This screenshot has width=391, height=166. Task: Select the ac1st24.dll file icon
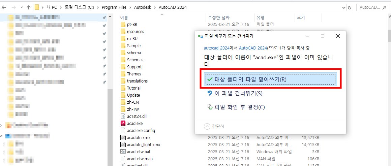tap(123, 116)
